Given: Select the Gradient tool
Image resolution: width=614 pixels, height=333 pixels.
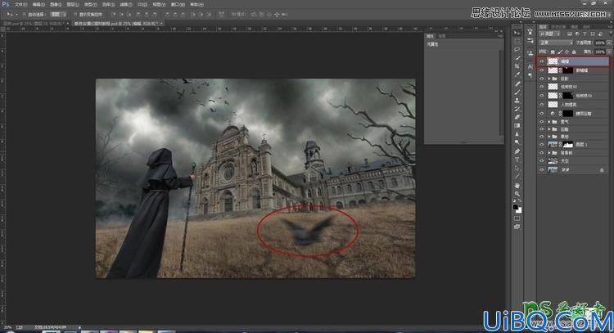Looking at the screenshot, I should (517, 126).
